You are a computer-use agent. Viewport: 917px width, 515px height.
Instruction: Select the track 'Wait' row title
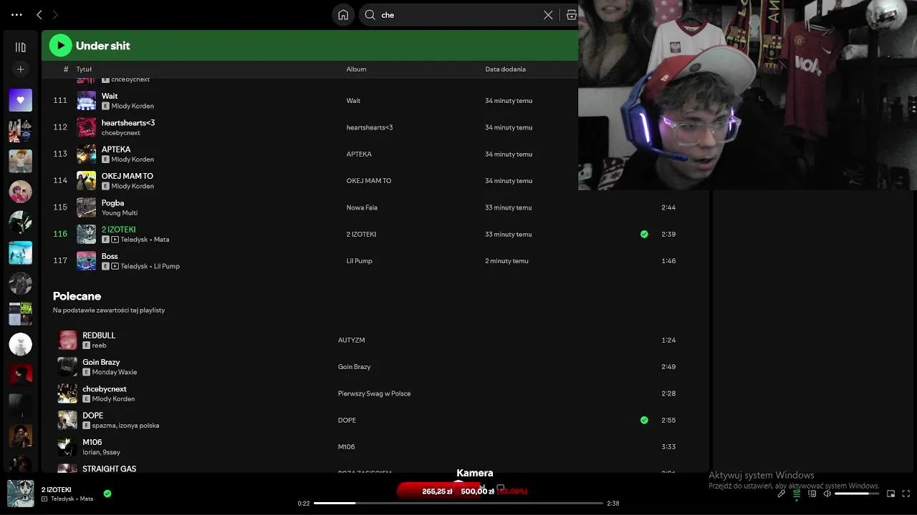110,96
